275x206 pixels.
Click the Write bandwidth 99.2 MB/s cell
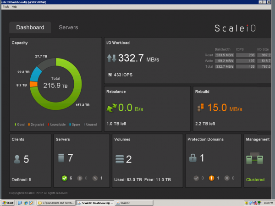click(225, 61)
